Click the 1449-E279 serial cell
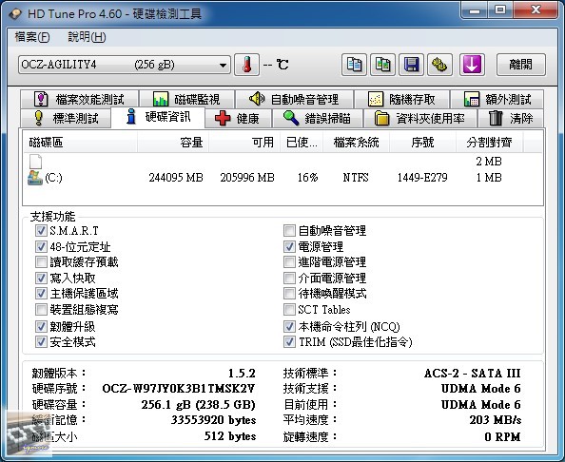Image resolution: width=565 pixels, height=462 pixels. click(422, 178)
